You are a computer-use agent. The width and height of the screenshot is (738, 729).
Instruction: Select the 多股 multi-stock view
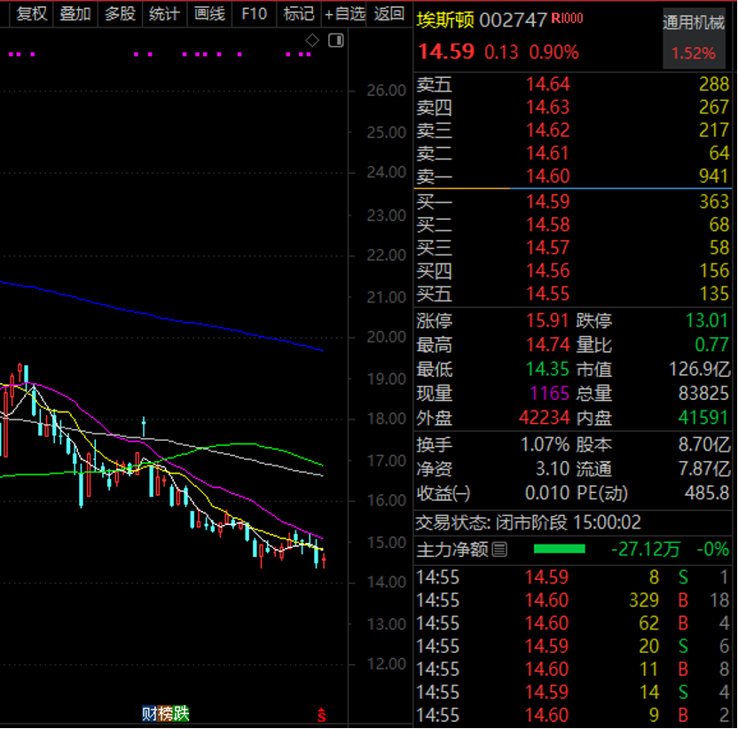pos(120,13)
